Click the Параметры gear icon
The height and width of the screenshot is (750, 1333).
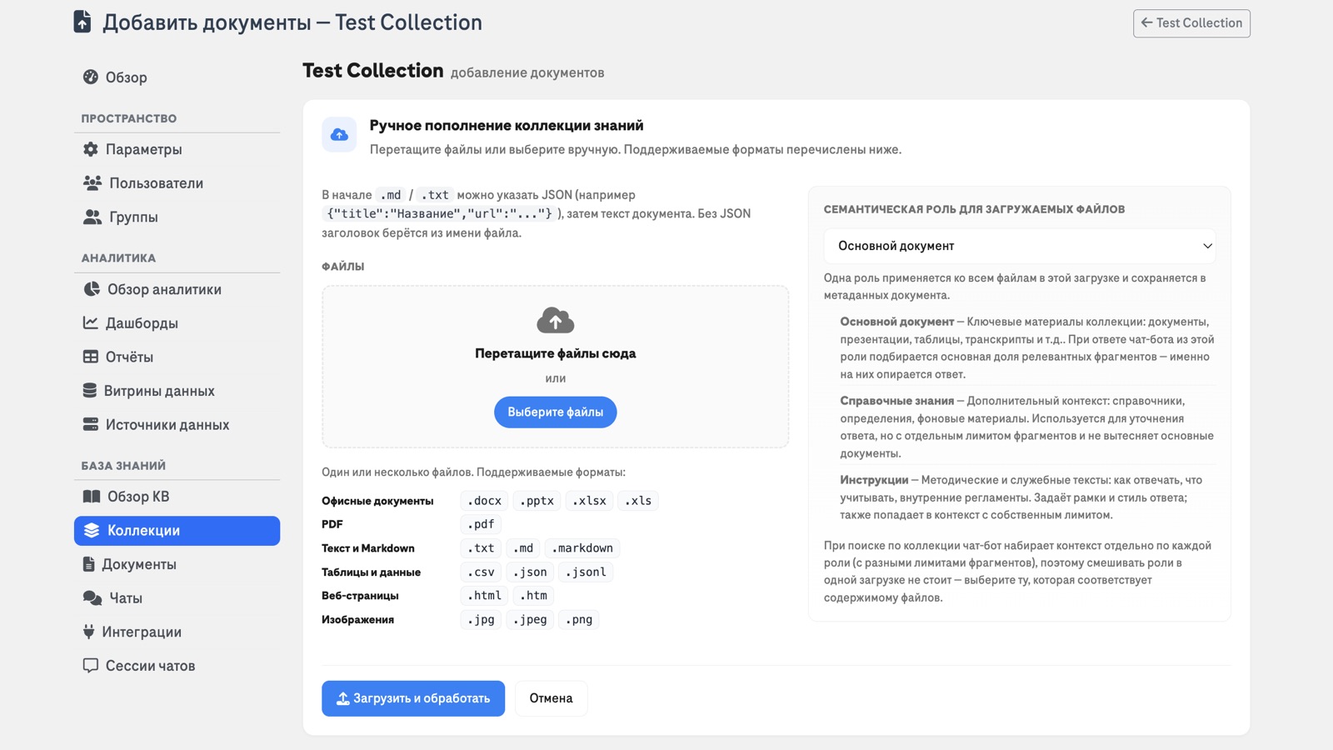point(91,149)
